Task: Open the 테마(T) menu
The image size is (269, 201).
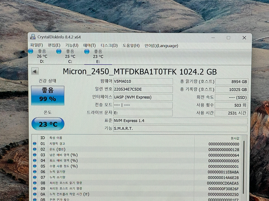Action: (x=90, y=46)
